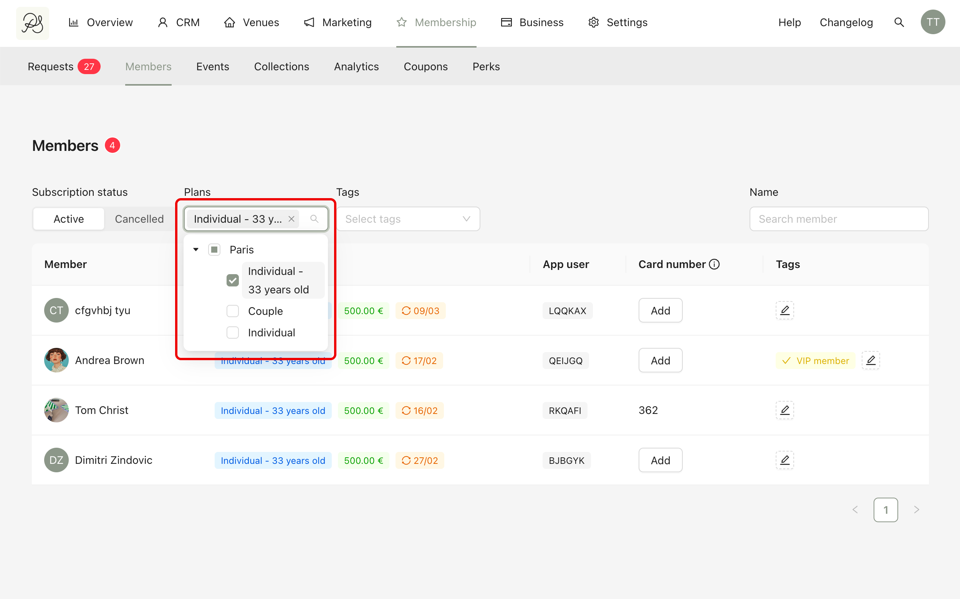Open the Business menu
This screenshot has width=960, height=599.
click(532, 23)
